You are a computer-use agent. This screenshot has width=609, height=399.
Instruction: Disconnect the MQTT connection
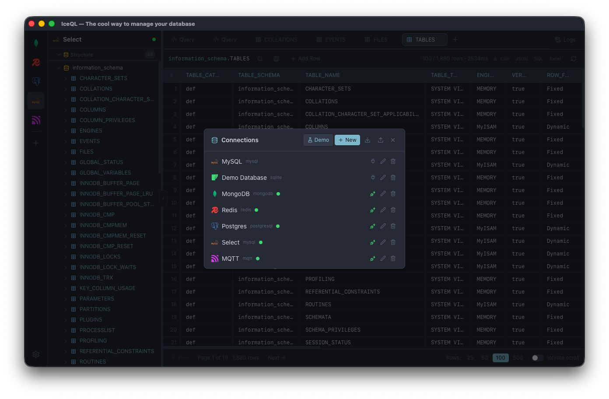pyautogui.click(x=373, y=259)
